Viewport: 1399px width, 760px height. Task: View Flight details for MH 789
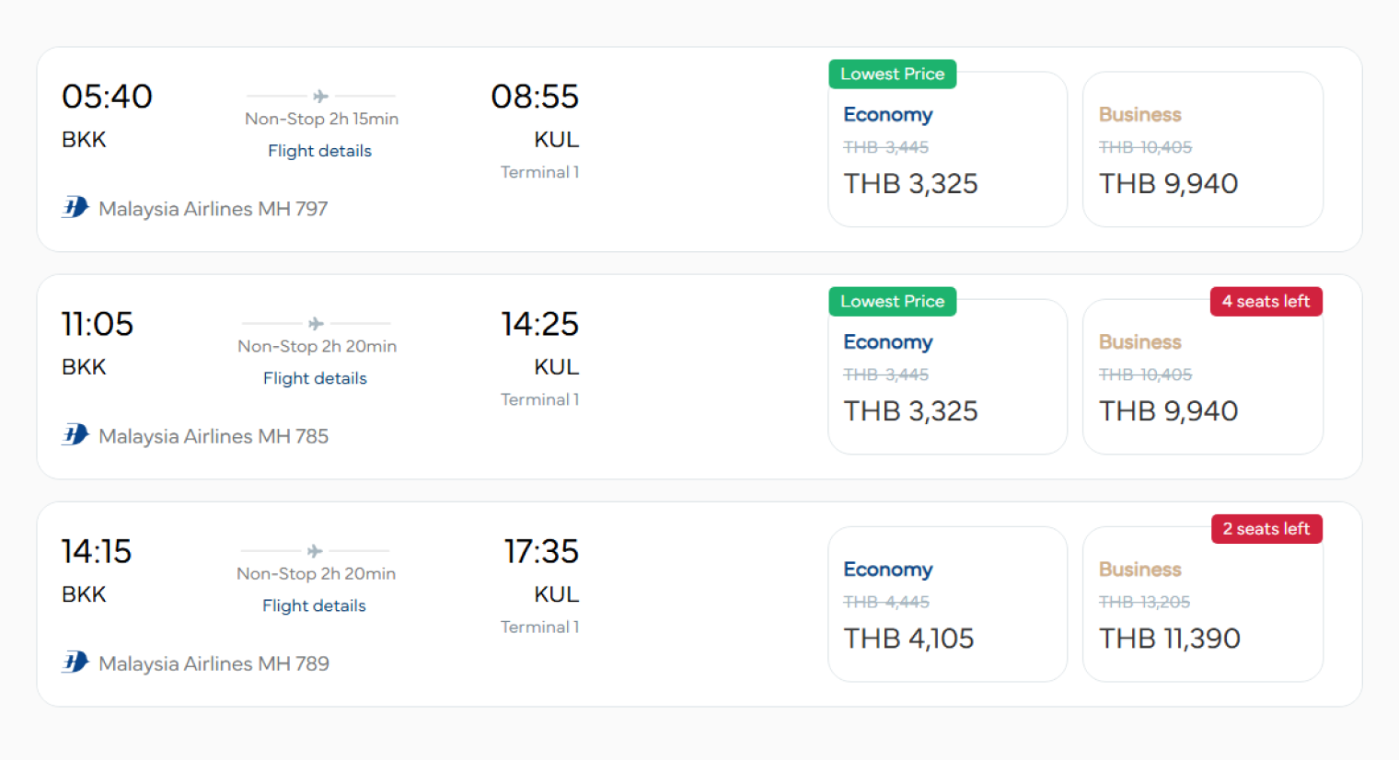[x=314, y=605]
